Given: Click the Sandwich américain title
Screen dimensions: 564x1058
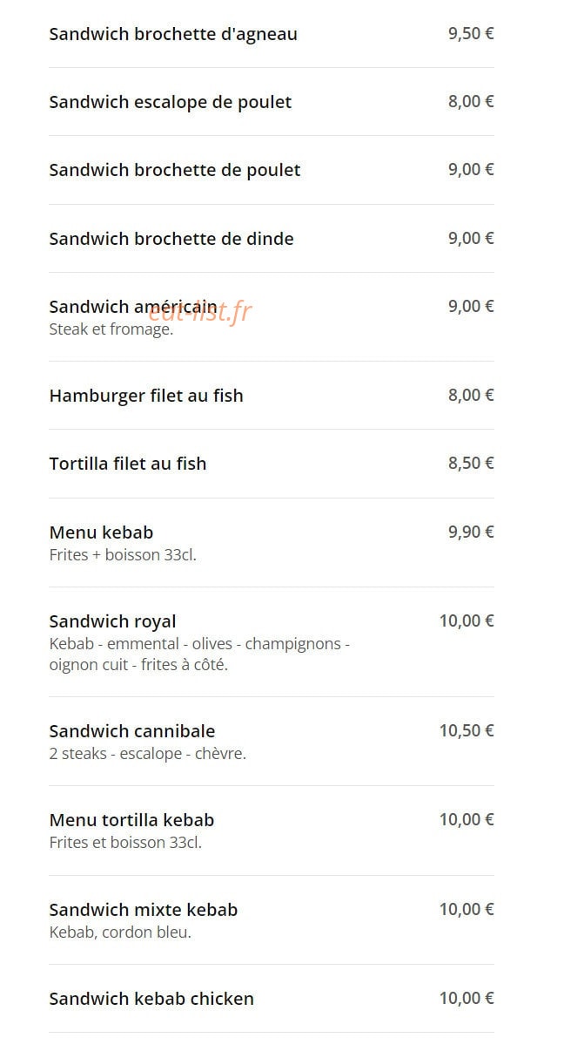Looking at the screenshot, I should pos(133,307).
